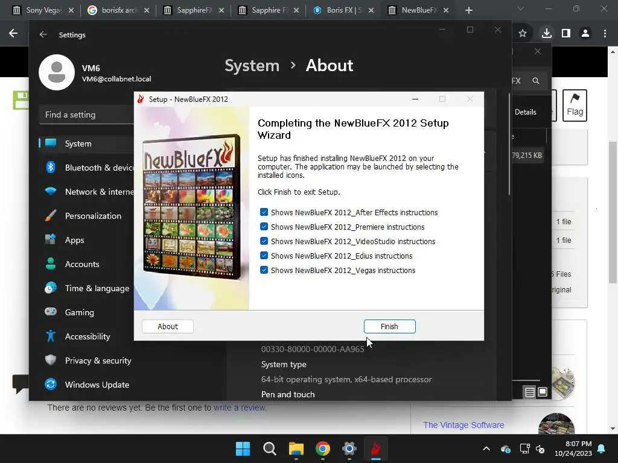The width and height of the screenshot is (618, 463).
Task: Open Bluetooth & devices icon in Settings
Action: click(x=51, y=168)
